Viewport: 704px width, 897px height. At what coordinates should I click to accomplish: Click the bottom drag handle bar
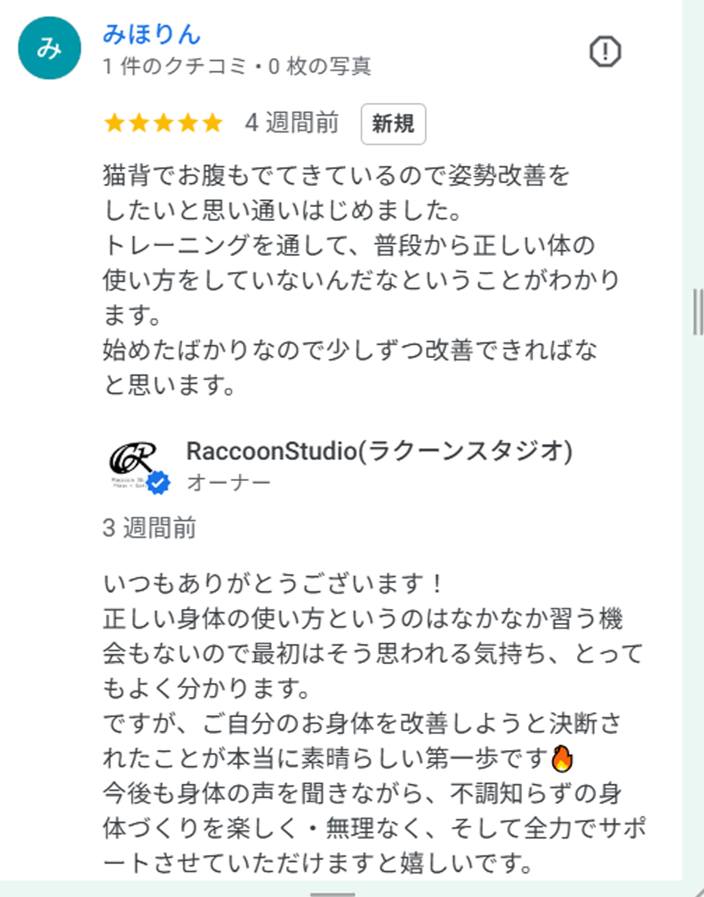pos(333,894)
